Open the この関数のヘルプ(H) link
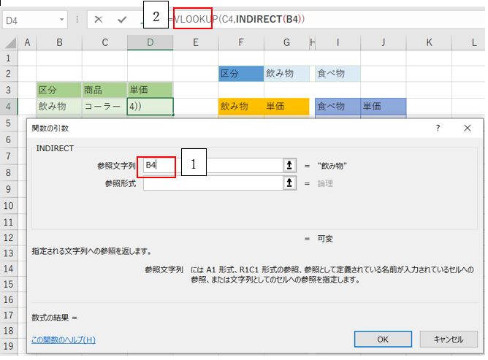488x360 pixels. click(x=64, y=340)
